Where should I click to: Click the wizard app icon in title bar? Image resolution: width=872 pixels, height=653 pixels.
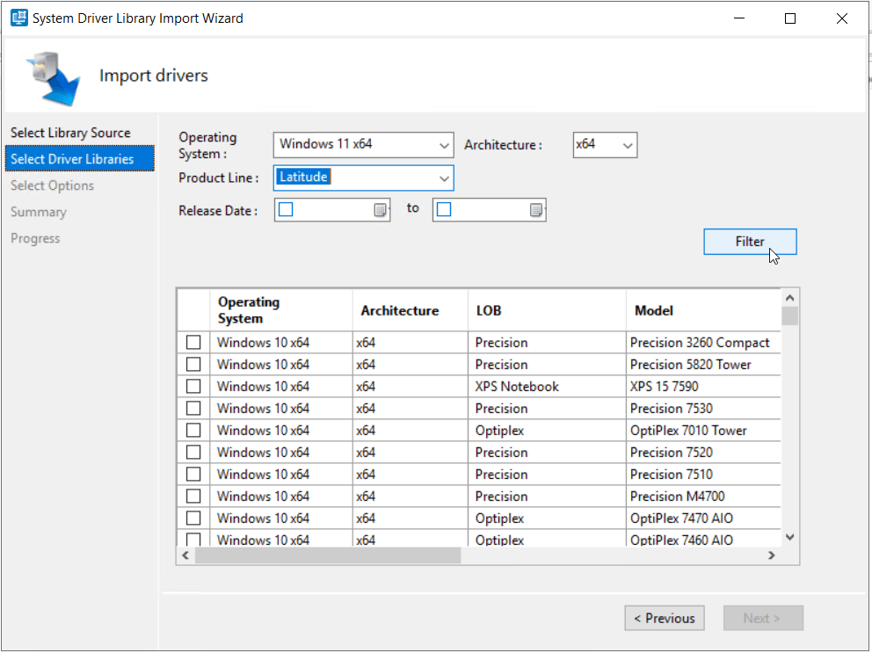click(18, 18)
